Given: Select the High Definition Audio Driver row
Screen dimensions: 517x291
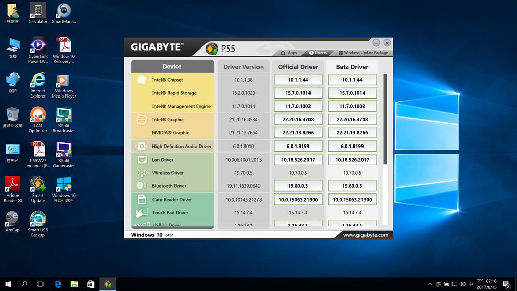Looking at the screenshot, I should point(173,146).
